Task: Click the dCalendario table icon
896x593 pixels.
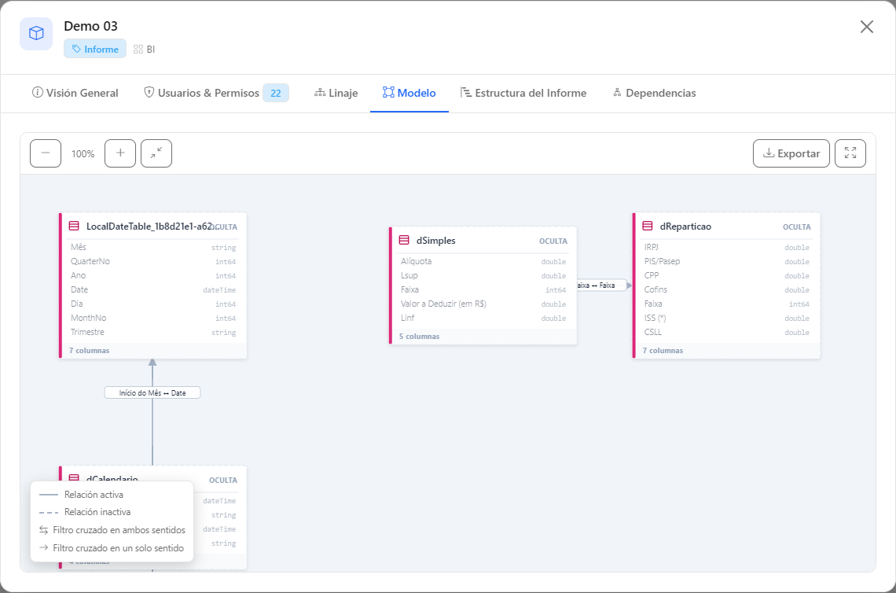Action: point(74,478)
